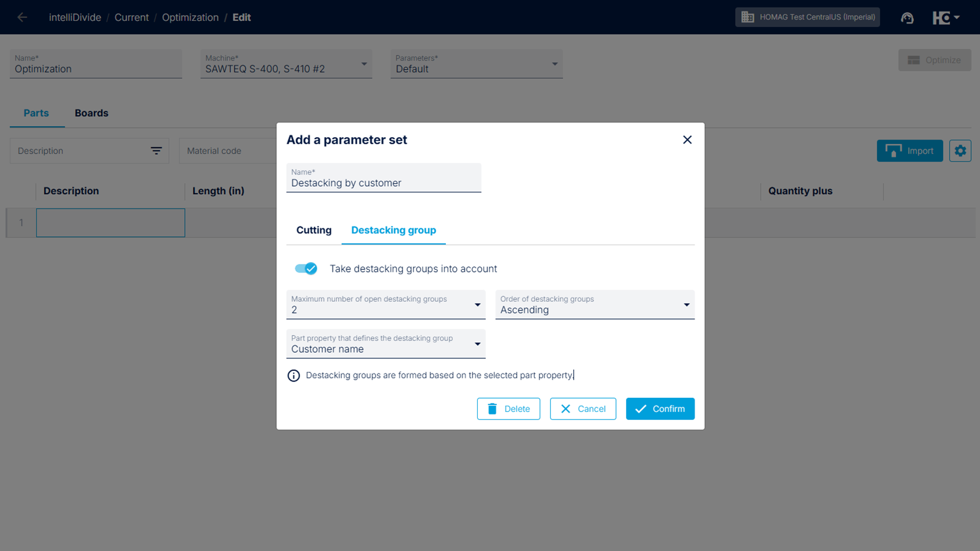The image size is (980, 551).
Task: Click Current in the breadcrumb
Action: 132,17
